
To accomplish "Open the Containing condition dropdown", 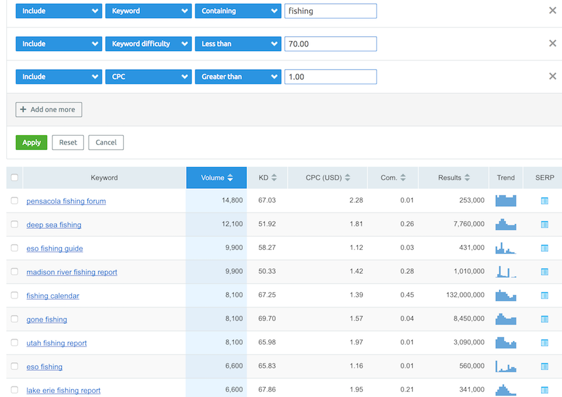I will click(238, 11).
